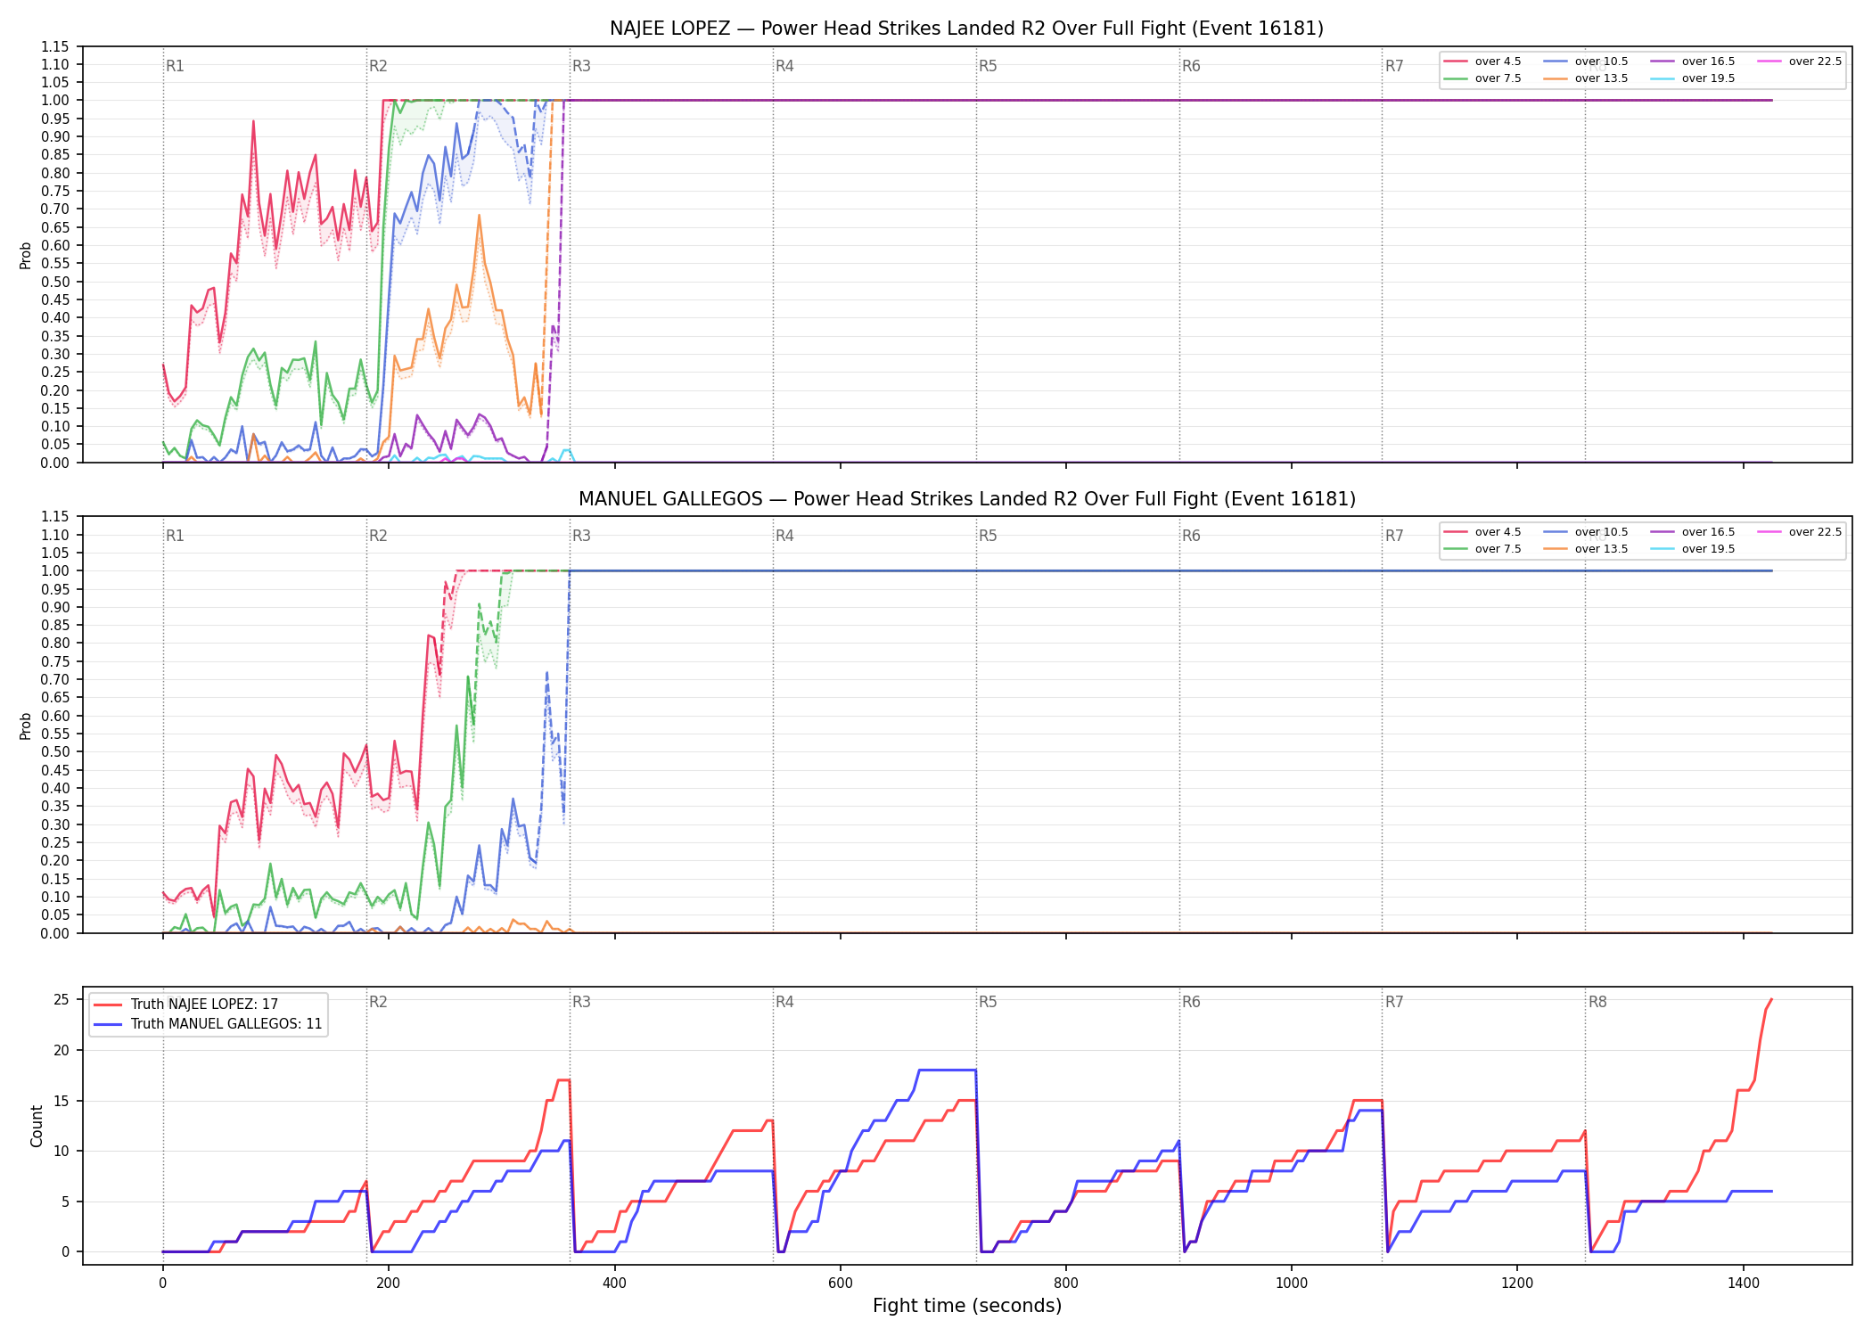Screen dimensions: 1872x1337
Task: Click the 600 tick on the x-axis
Action: pos(840,1284)
